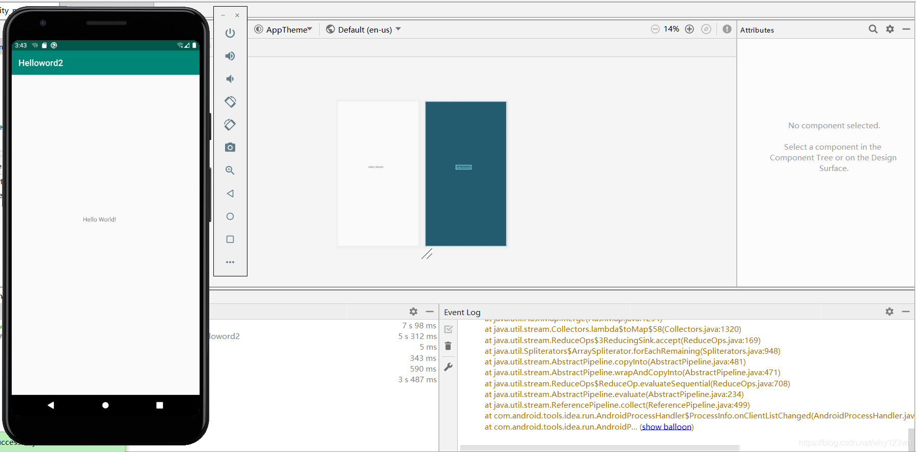This screenshot has height=452, width=916.
Task: Rotate emulator left using rotate icon
Action: (x=230, y=102)
